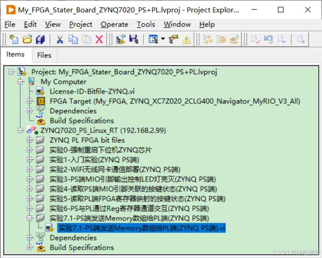Expand the bottom Build Specifications node
This screenshot has height=258, width=322.
coord(29,247)
